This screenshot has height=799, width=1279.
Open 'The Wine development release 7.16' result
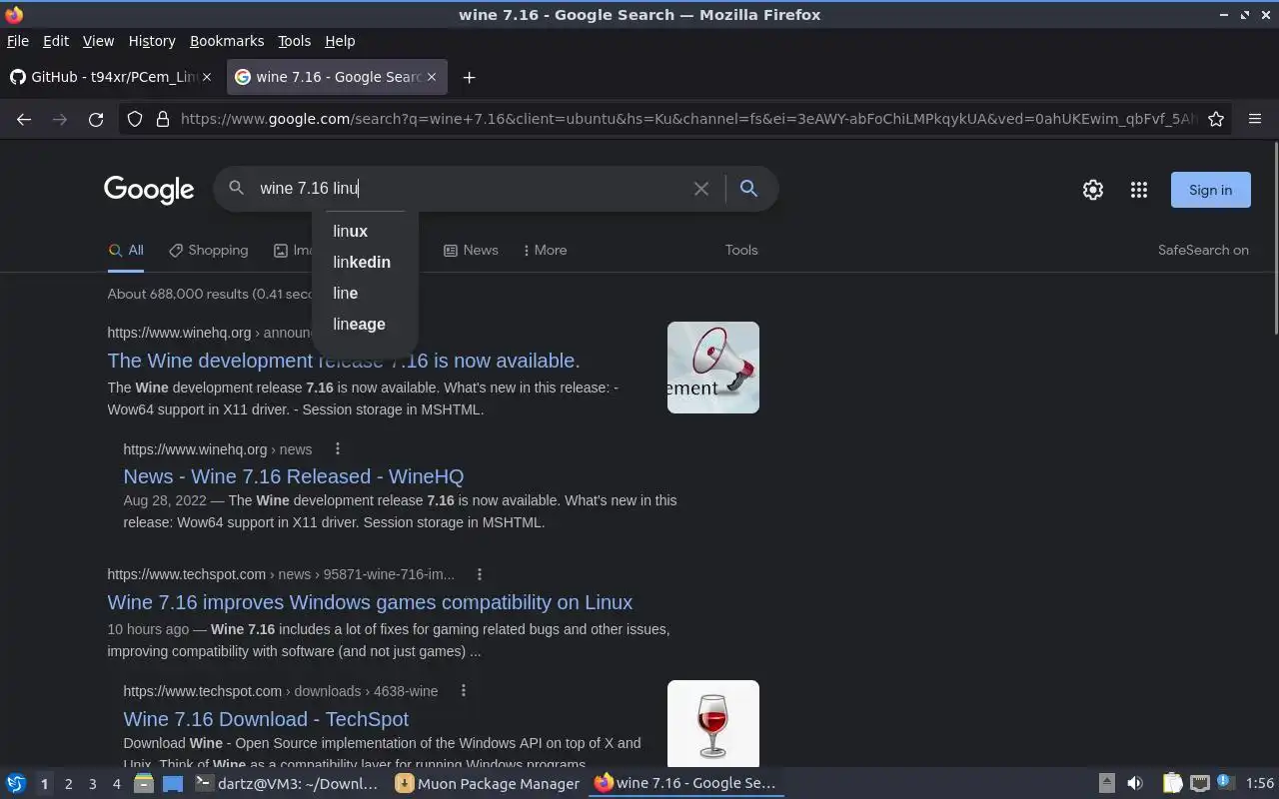[x=344, y=361]
